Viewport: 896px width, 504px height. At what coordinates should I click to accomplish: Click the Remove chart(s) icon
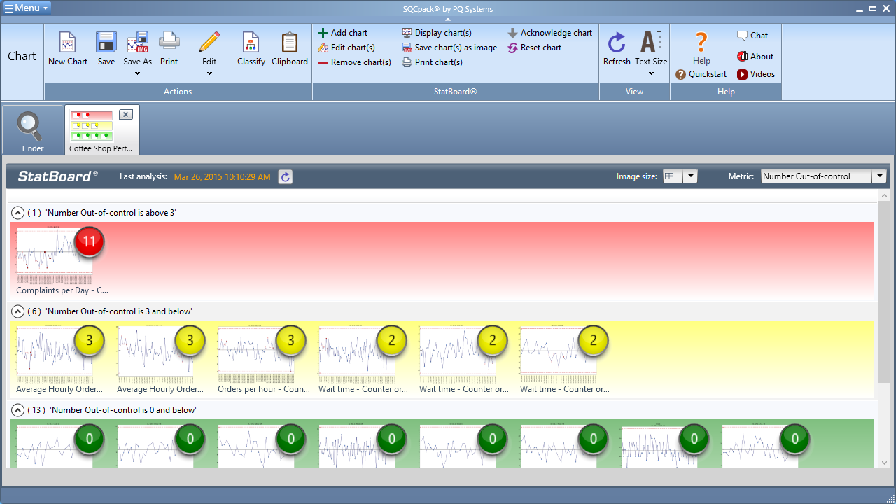pyautogui.click(x=324, y=62)
